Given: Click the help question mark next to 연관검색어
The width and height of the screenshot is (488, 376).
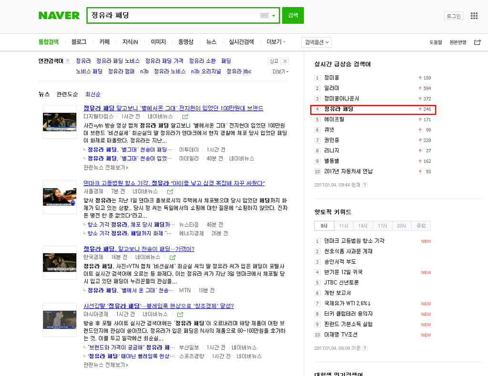Looking at the screenshot, I should (x=68, y=61).
